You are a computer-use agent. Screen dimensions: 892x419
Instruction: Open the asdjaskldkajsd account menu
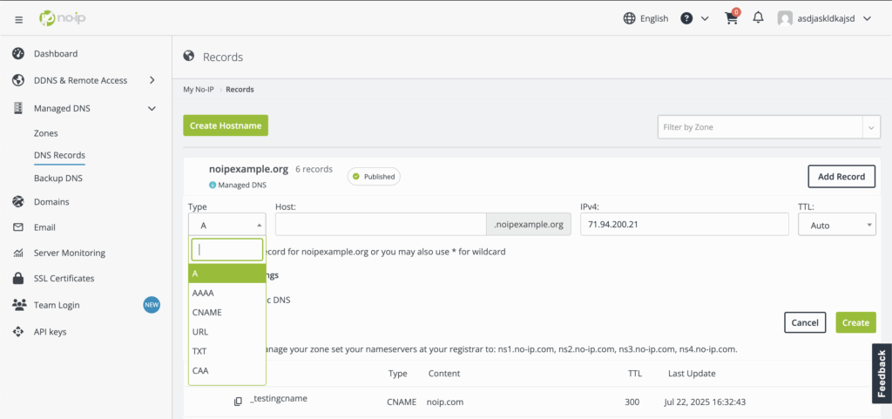(824, 18)
